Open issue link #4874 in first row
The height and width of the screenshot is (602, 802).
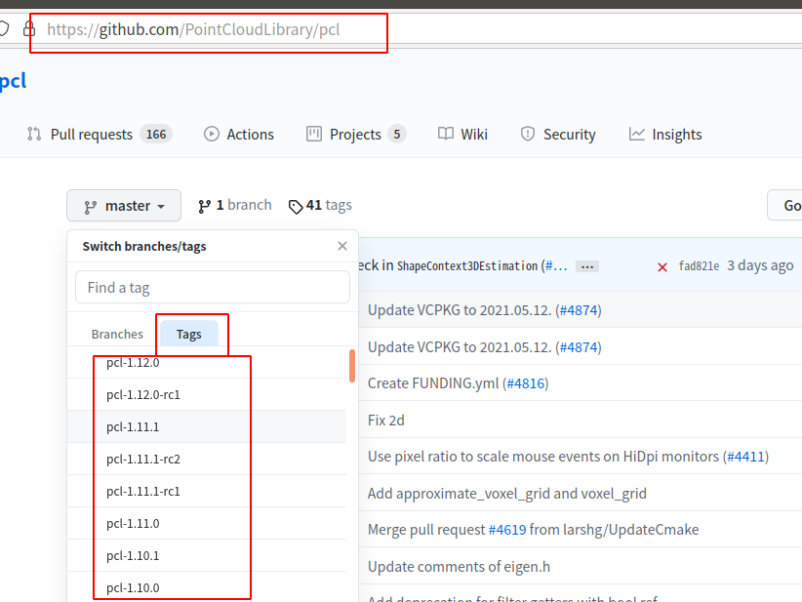pos(579,310)
